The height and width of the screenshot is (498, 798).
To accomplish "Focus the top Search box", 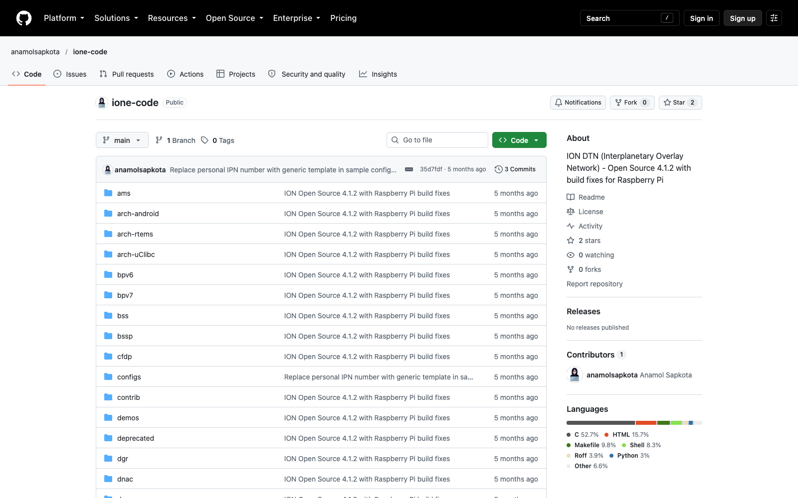I will (629, 18).
